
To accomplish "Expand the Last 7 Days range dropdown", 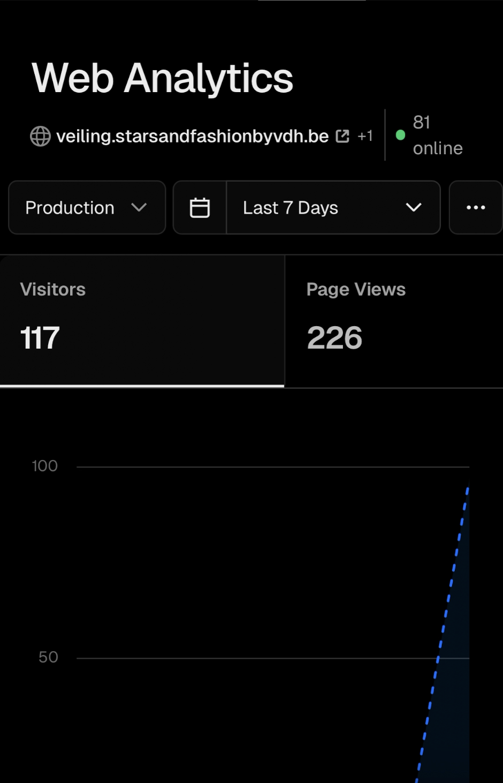I will (333, 207).
